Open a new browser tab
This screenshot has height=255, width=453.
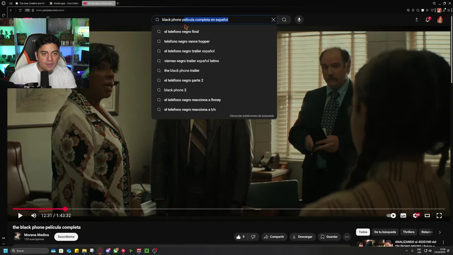pos(118,3)
